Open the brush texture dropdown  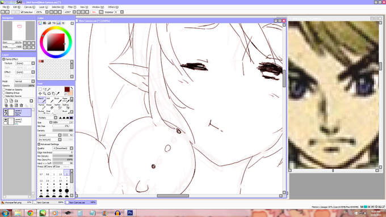[49, 139]
